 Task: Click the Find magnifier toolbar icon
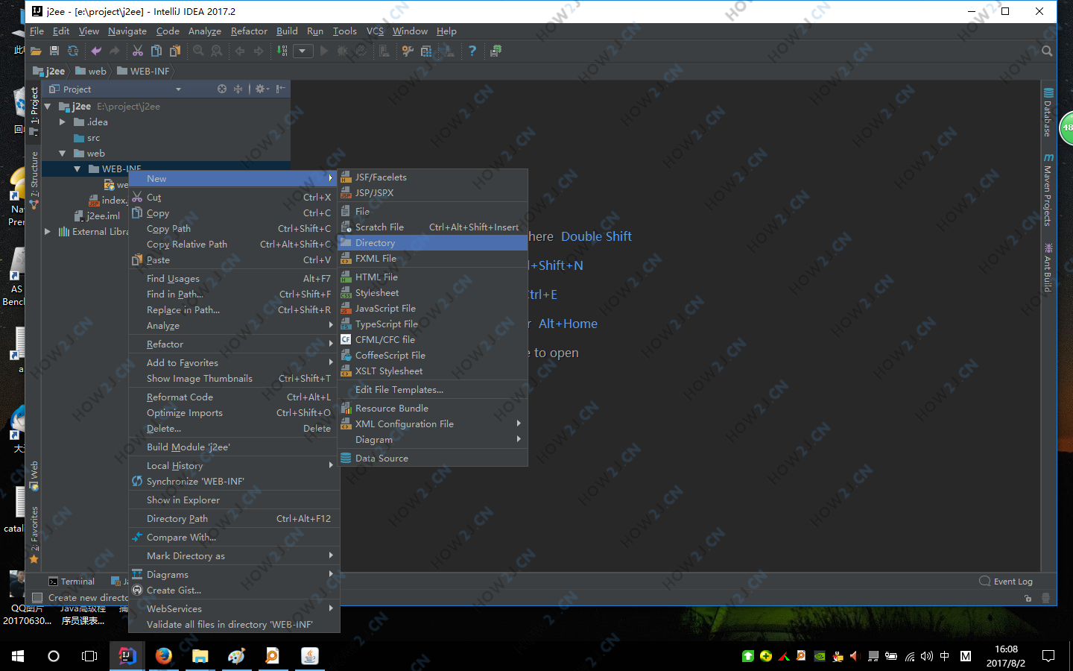[x=198, y=51]
